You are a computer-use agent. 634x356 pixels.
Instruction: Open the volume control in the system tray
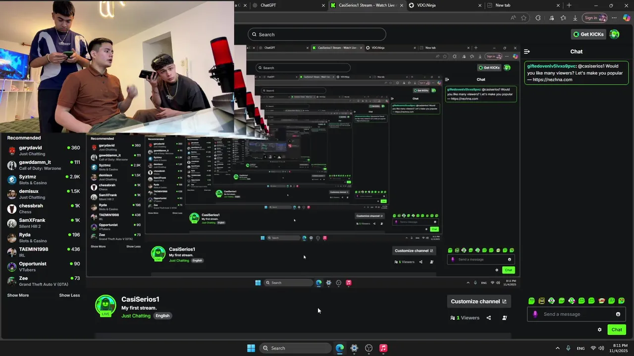click(x=601, y=348)
